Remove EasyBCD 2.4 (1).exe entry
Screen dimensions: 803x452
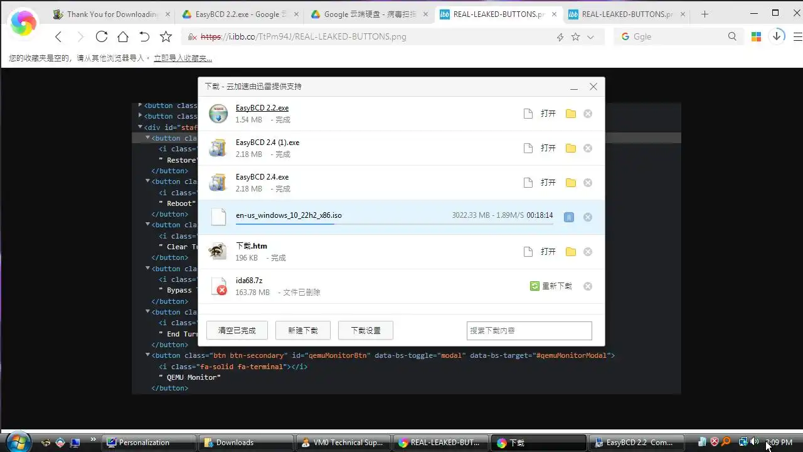point(588,148)
